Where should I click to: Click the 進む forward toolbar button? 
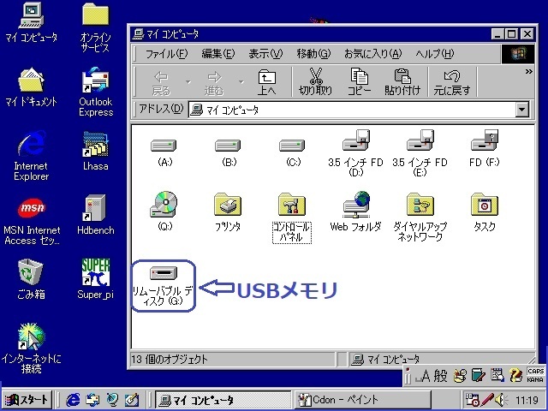(x=214, y=83)
